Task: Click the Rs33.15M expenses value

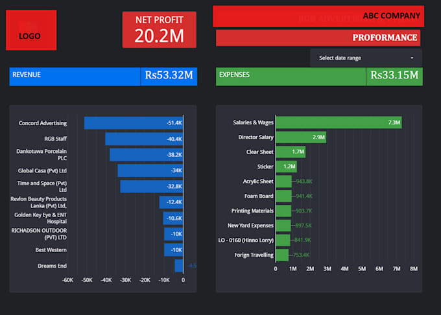Action: 394,75
